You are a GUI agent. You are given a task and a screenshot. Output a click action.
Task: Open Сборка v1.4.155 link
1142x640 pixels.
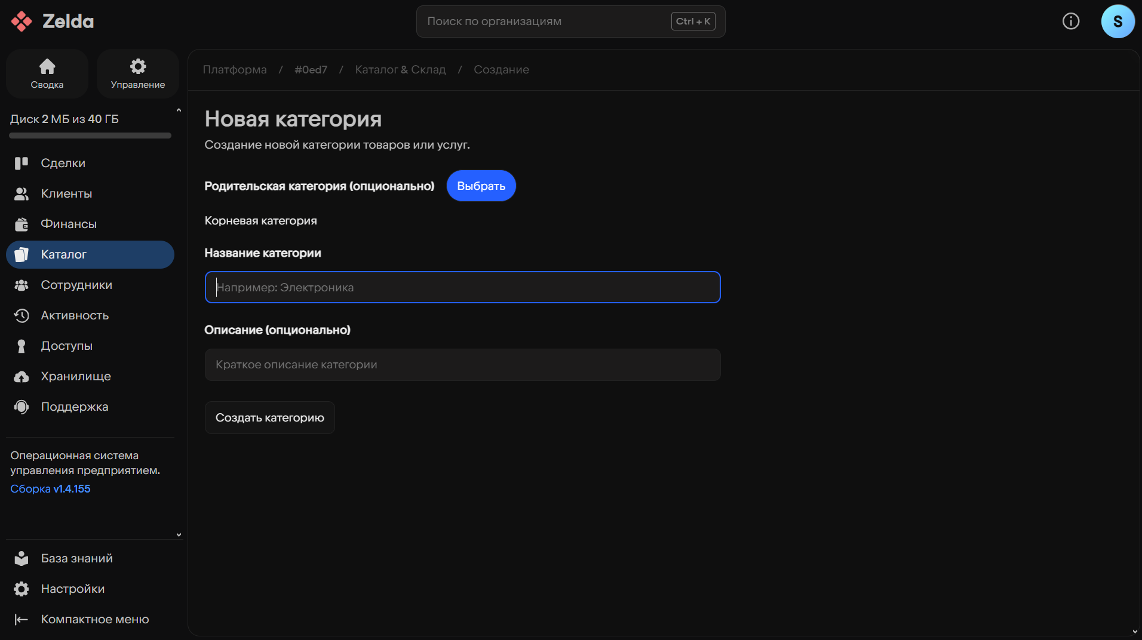coord(50,488)
